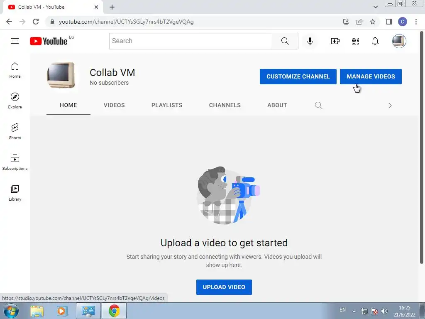
Task: Open Explore in the sidebar
Action: (x=15, y=101)
